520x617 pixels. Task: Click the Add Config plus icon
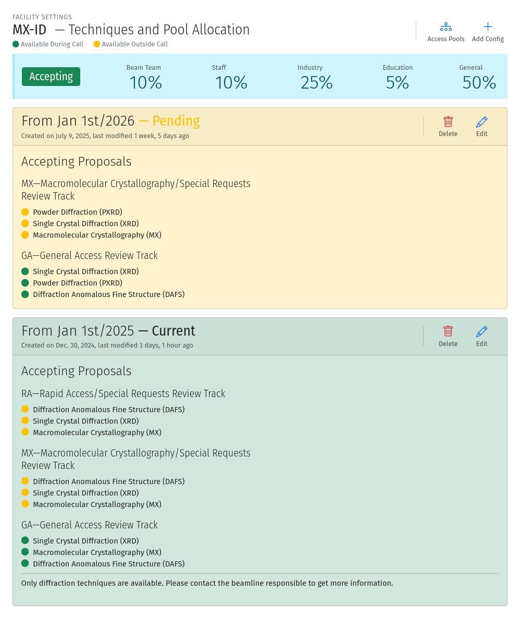(x=488, y=27)
